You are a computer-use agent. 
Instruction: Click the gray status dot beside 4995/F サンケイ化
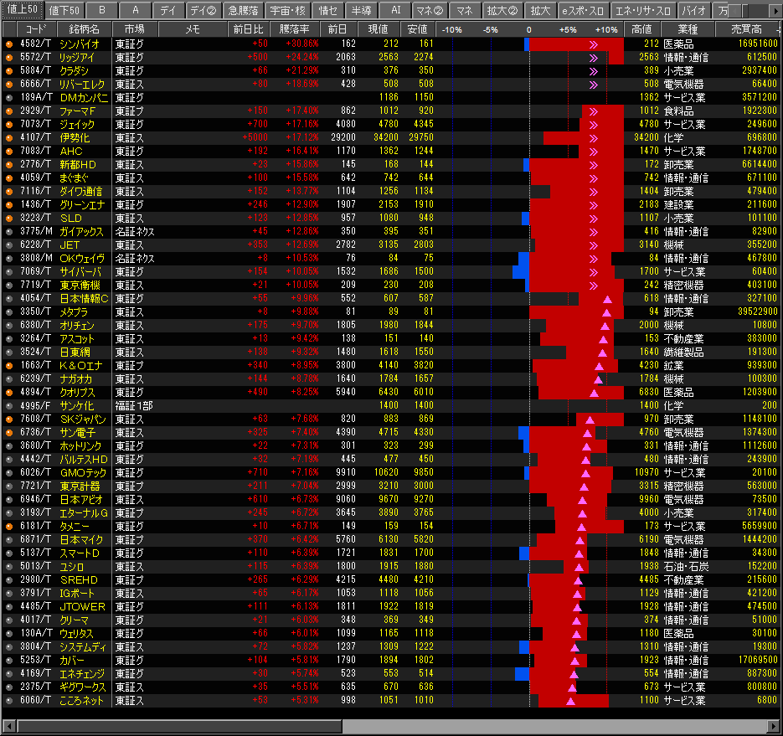9,406
